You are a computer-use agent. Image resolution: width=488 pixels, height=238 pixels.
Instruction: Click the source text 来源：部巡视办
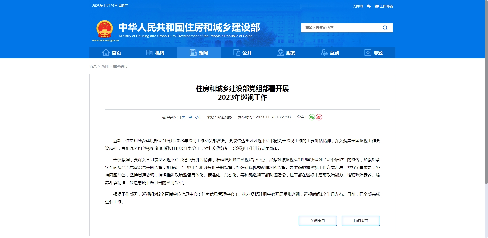coord(219,117)
